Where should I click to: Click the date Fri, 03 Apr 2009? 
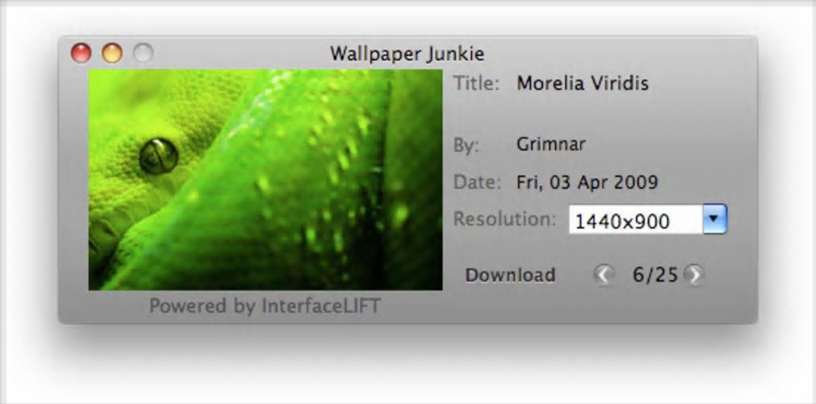coord(587,182)
